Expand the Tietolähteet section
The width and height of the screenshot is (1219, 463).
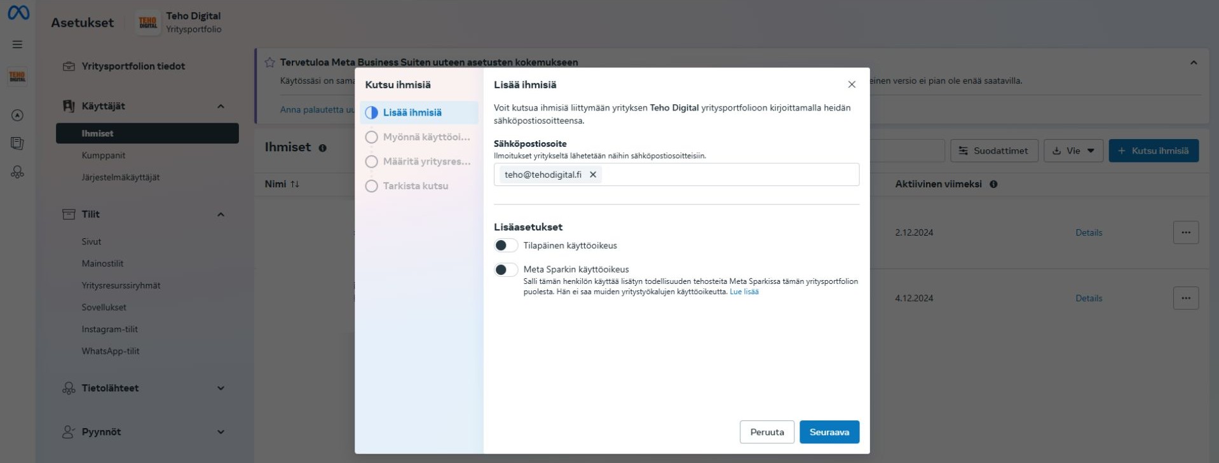click(221, 388)
